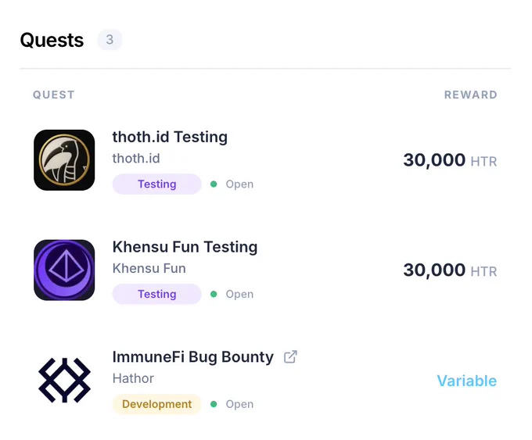This screenshot has width=532, height=440.
Task: Click the Khensu Fun purple moon icon
Action: pos(64,270)
